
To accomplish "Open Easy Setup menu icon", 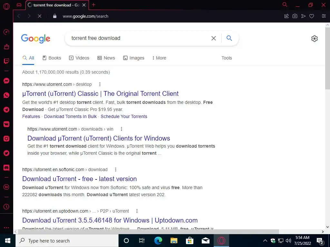I will (324, 16).
